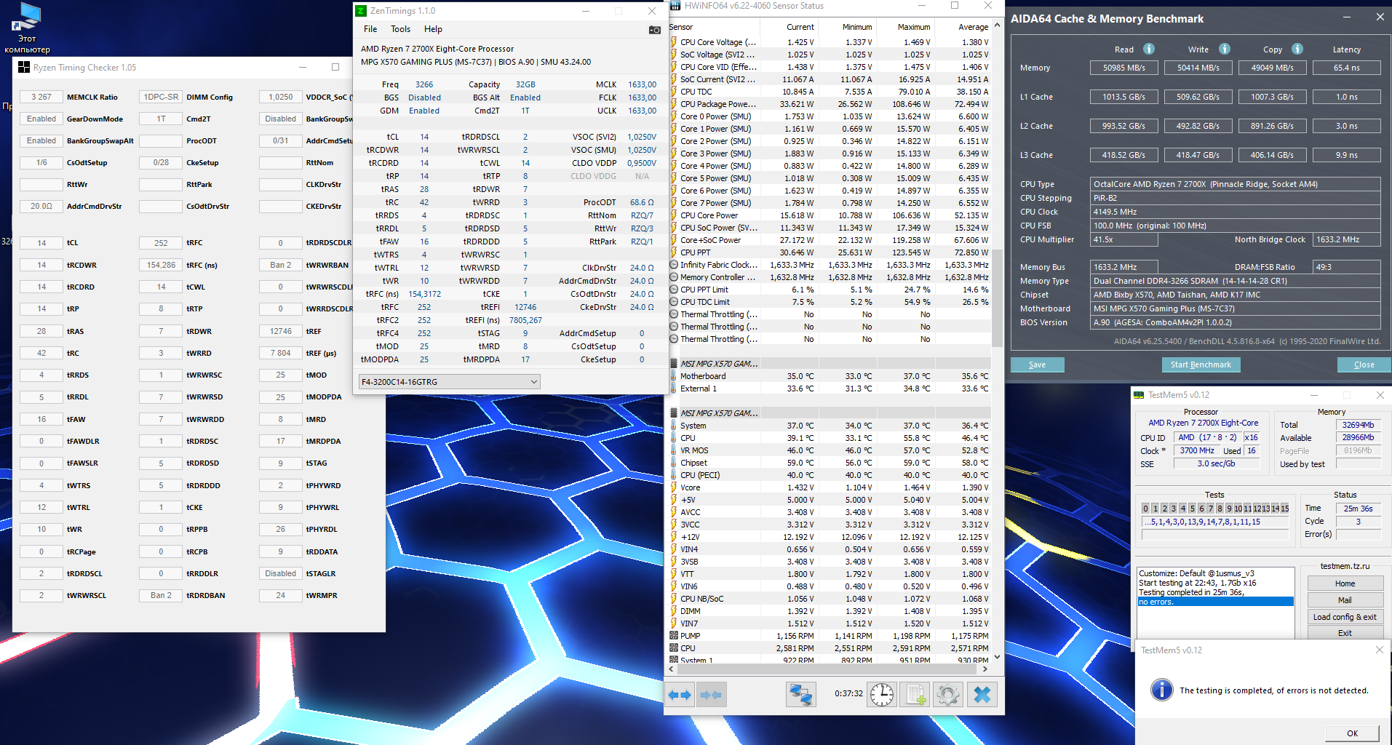Open the File menu in ZenTimings
The image size is (1392, 745).
click(x=370, y=29)
